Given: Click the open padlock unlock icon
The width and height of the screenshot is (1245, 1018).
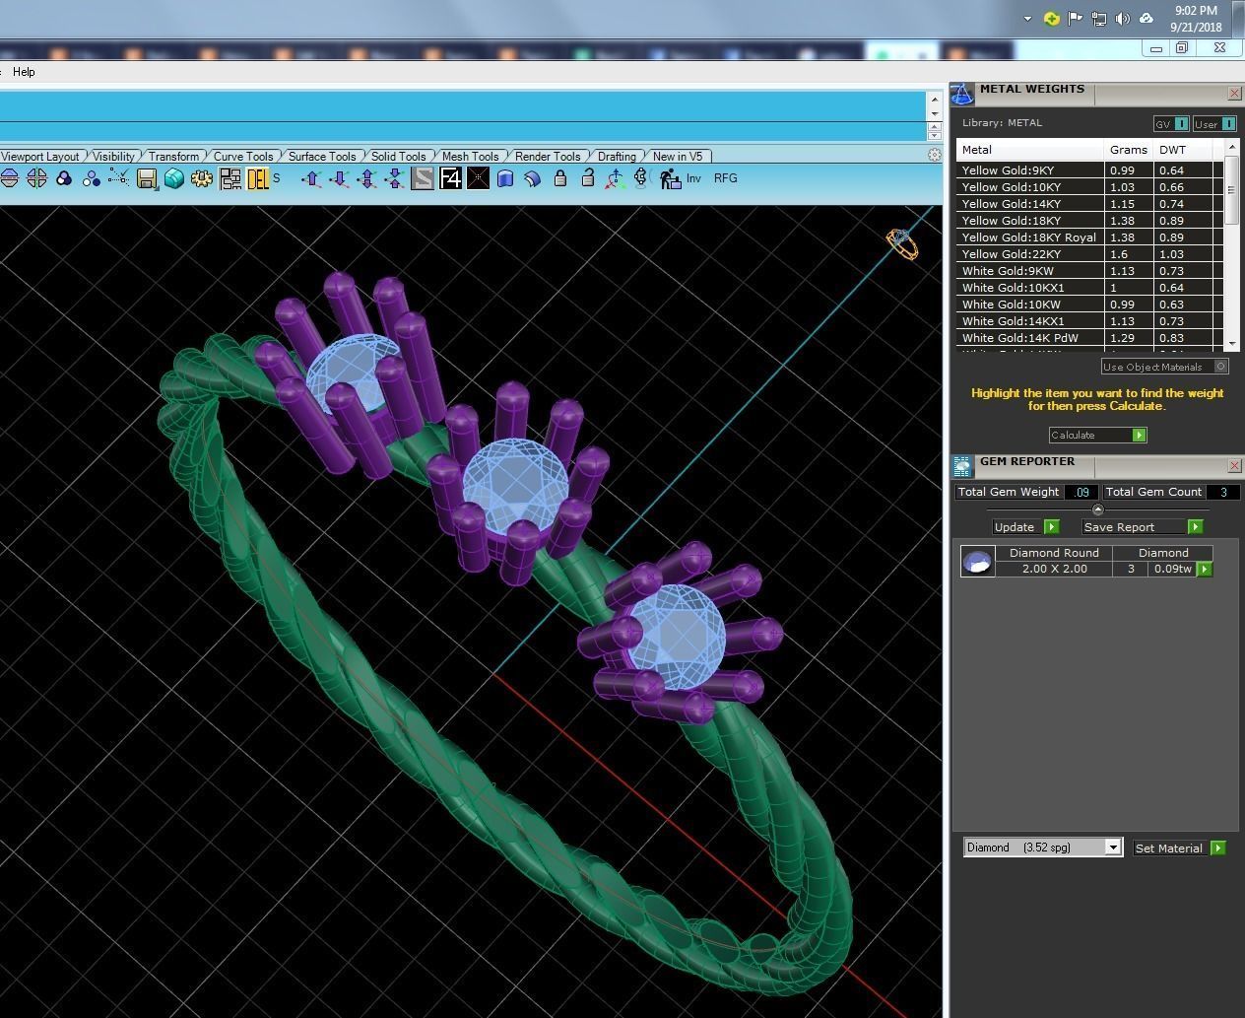Looking at the screenshot, I should (588, 178).
